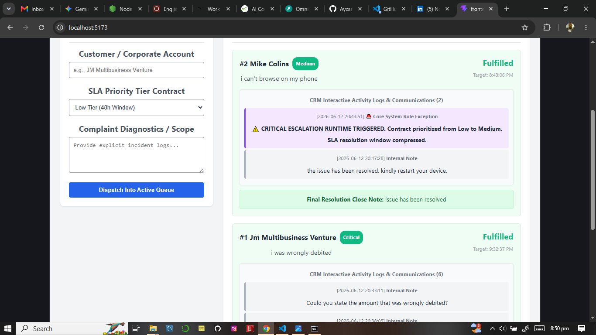This screenshot has height=335, width=596.
Task: Open the terminal icon on the taskbar
Action: click(x=314, y=328)
